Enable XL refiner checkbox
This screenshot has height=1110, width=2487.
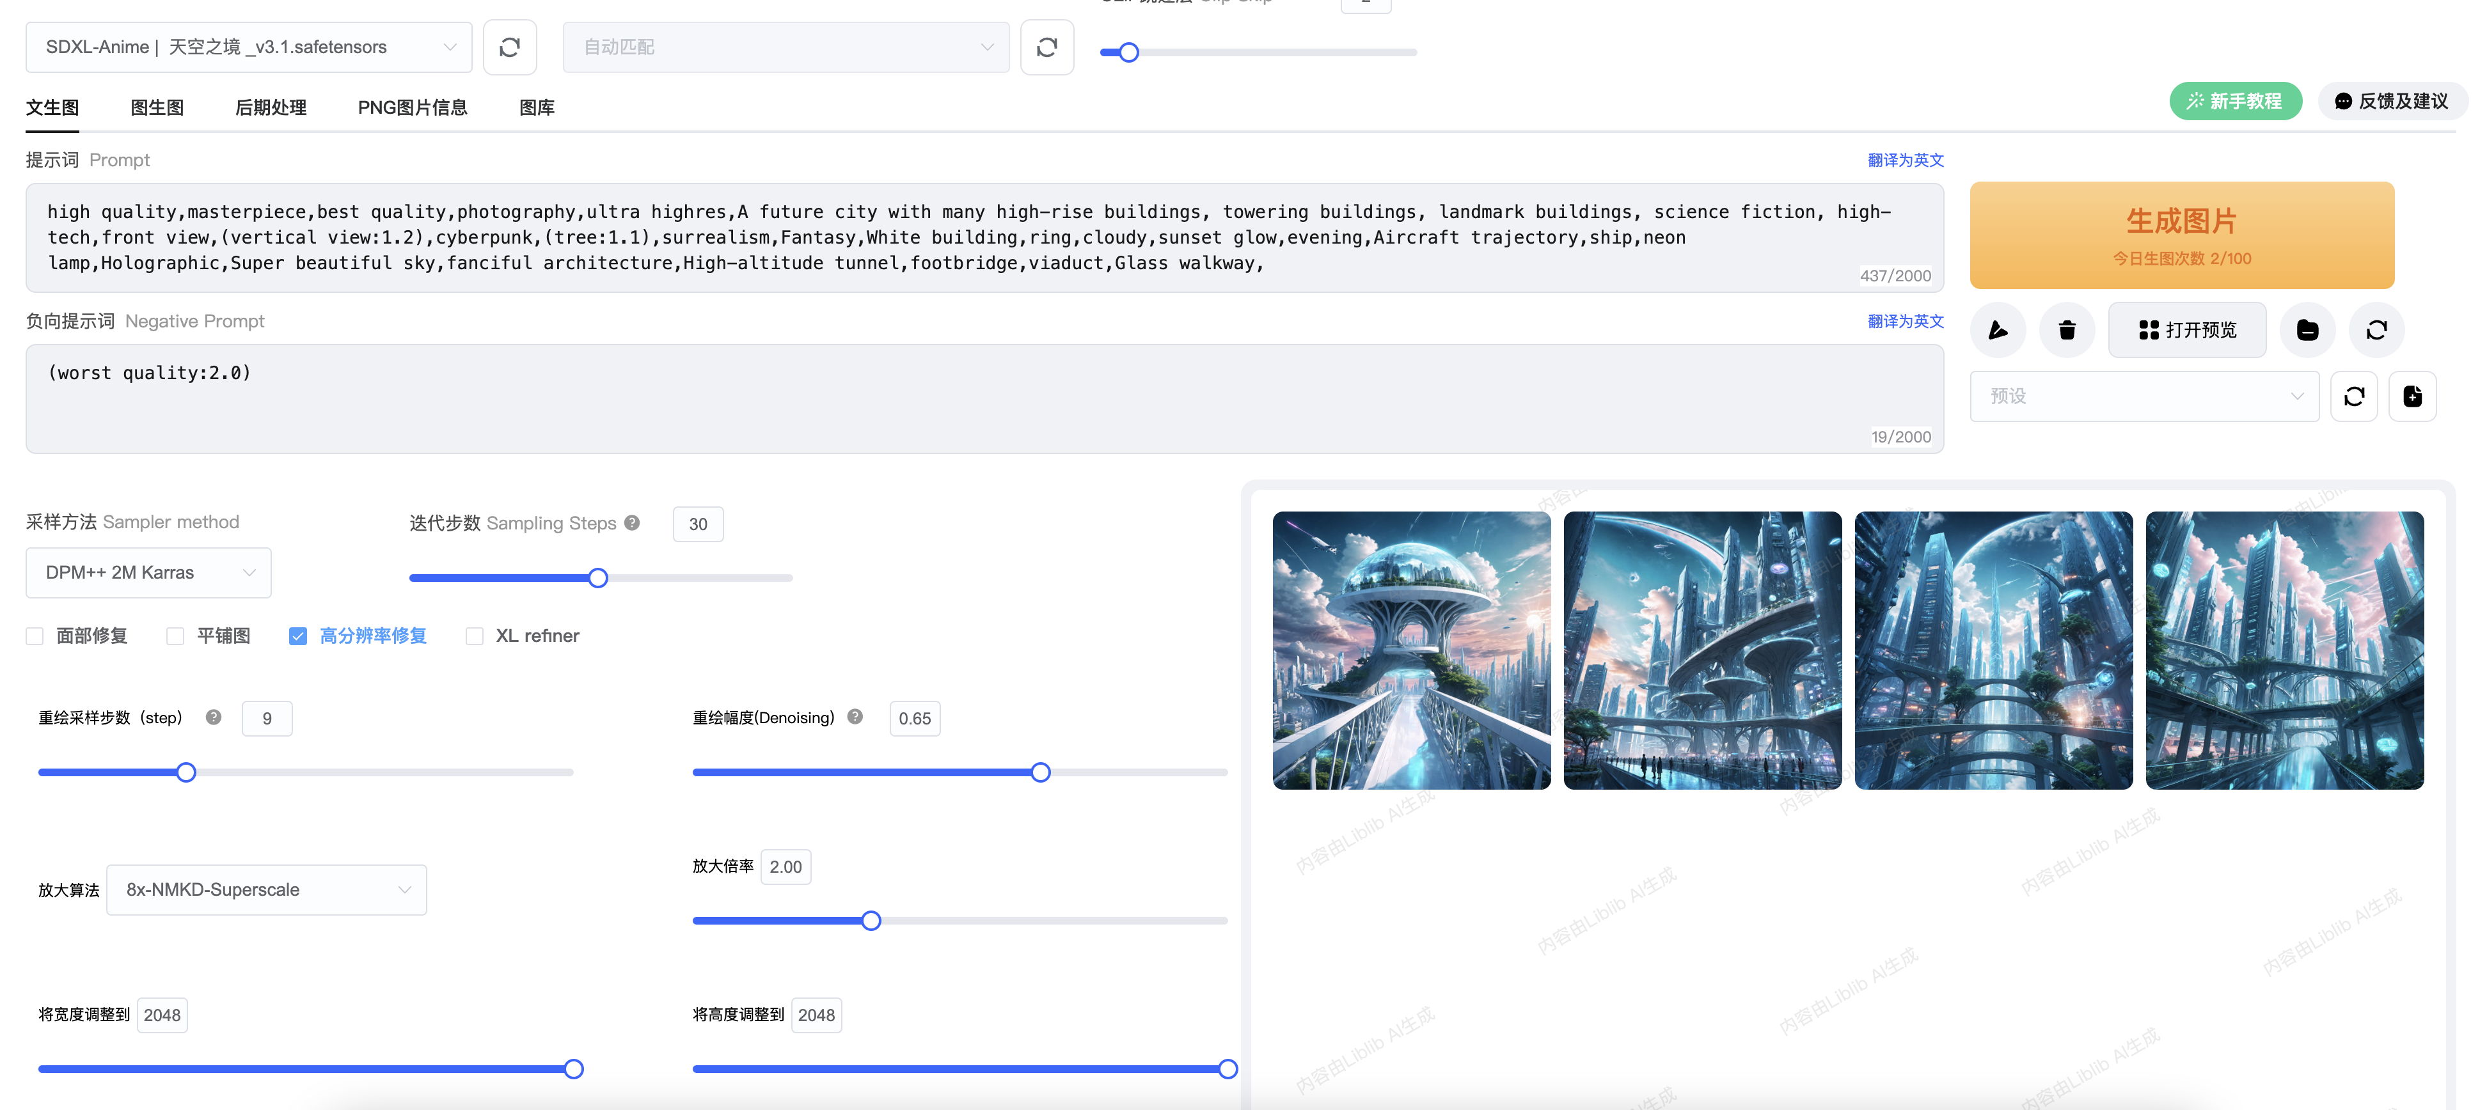point(474,636)
